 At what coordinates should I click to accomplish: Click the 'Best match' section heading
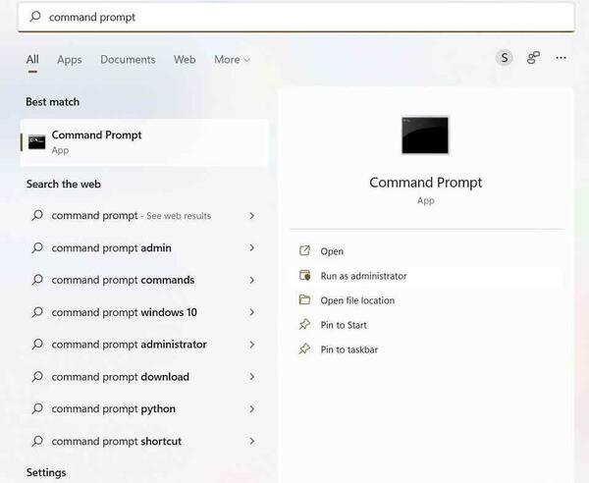[53, 102]
